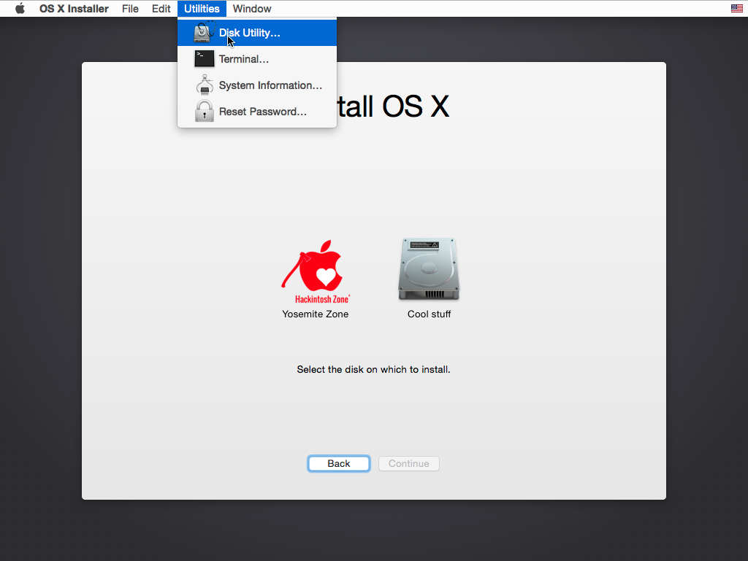
Task: Choose Disk Utility… from Utilities menu
Action: [x=257, y=33]
